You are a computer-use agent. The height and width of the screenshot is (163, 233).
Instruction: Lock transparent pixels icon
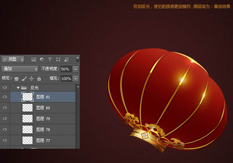pos(16,79)
